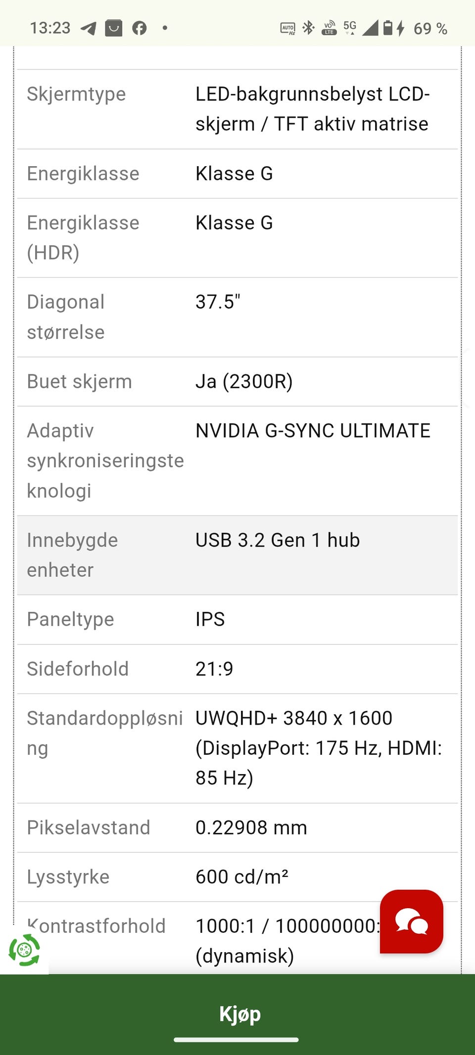Open the red live chat button

(x=411, y=921)
